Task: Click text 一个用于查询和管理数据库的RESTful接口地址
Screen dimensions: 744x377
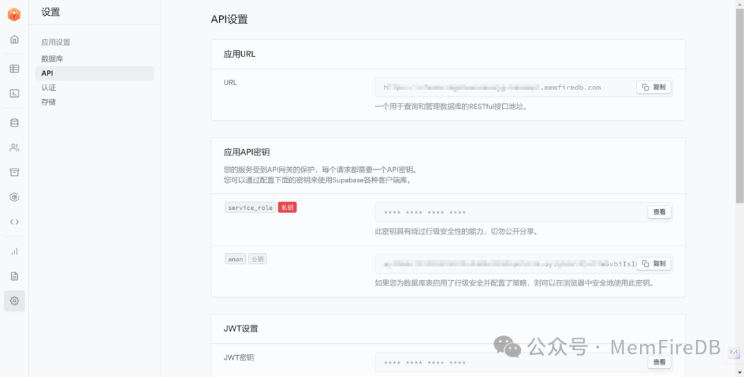Action: click(451, 107)
